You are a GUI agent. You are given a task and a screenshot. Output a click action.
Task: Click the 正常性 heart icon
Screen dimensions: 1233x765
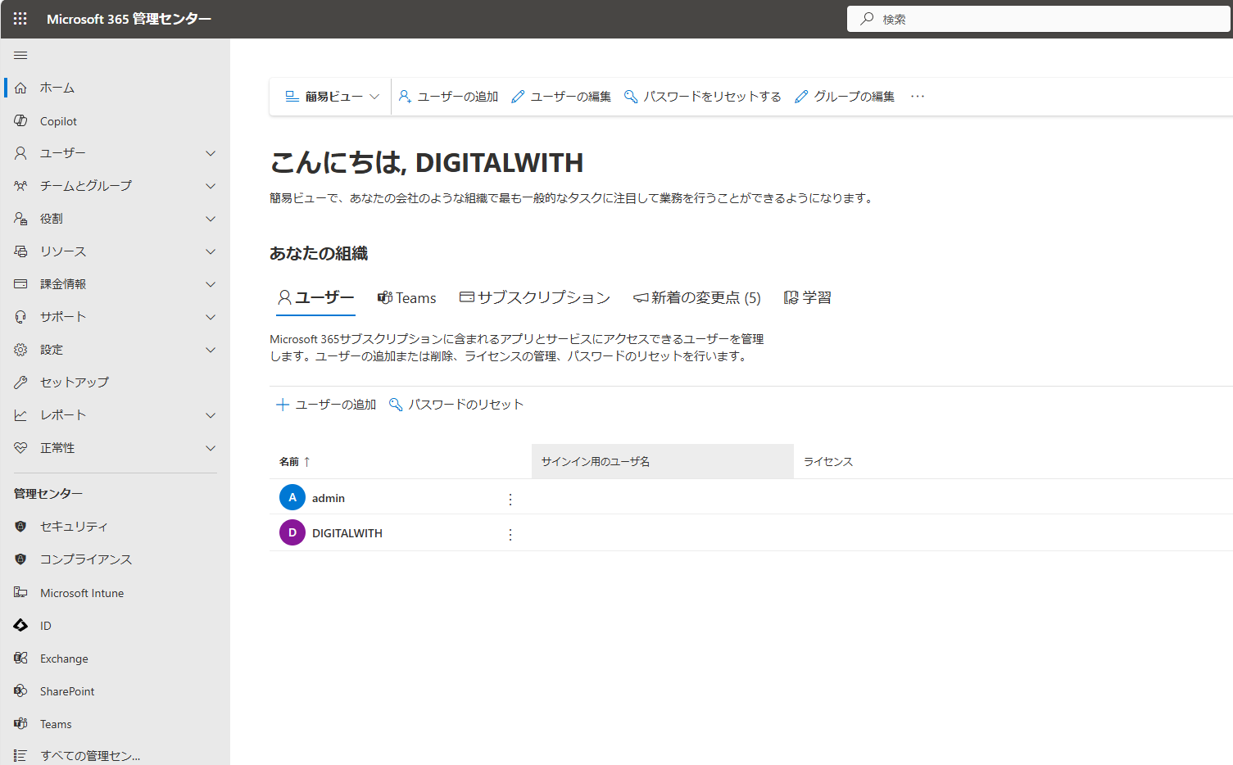coord(20,448)
